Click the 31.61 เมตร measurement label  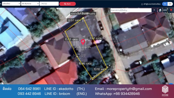[95, 38]
